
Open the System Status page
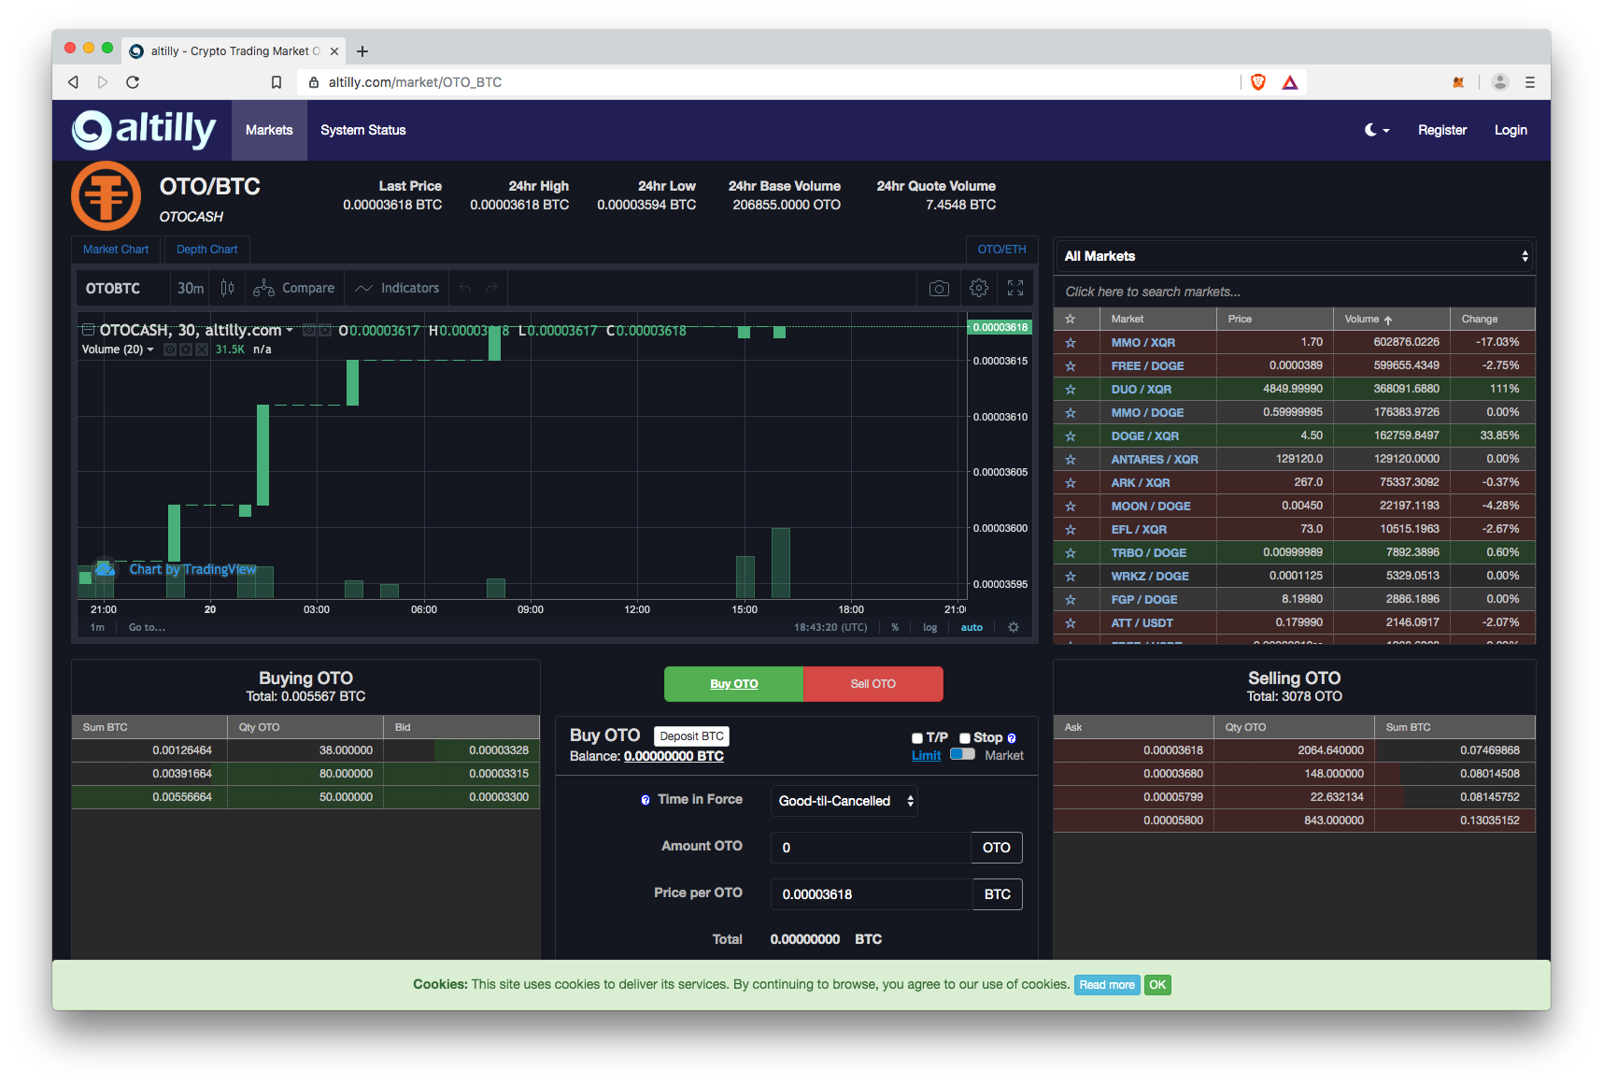tap(362, 130)
